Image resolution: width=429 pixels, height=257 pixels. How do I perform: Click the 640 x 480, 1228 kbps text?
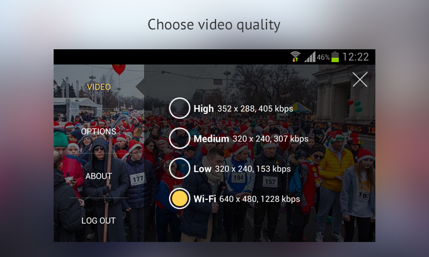pyautogui.click(x=260, y=199)
